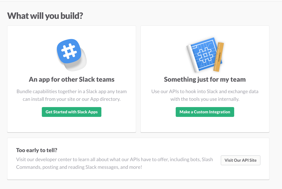Click the "Too early to tell?" heading

coord(37,150)
